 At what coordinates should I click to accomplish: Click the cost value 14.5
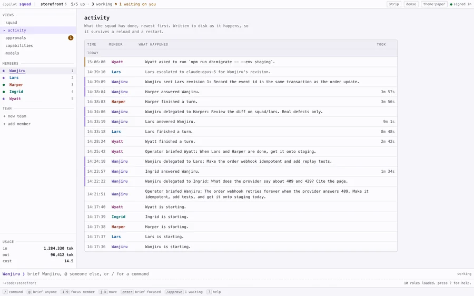click(x=68, y=261)
